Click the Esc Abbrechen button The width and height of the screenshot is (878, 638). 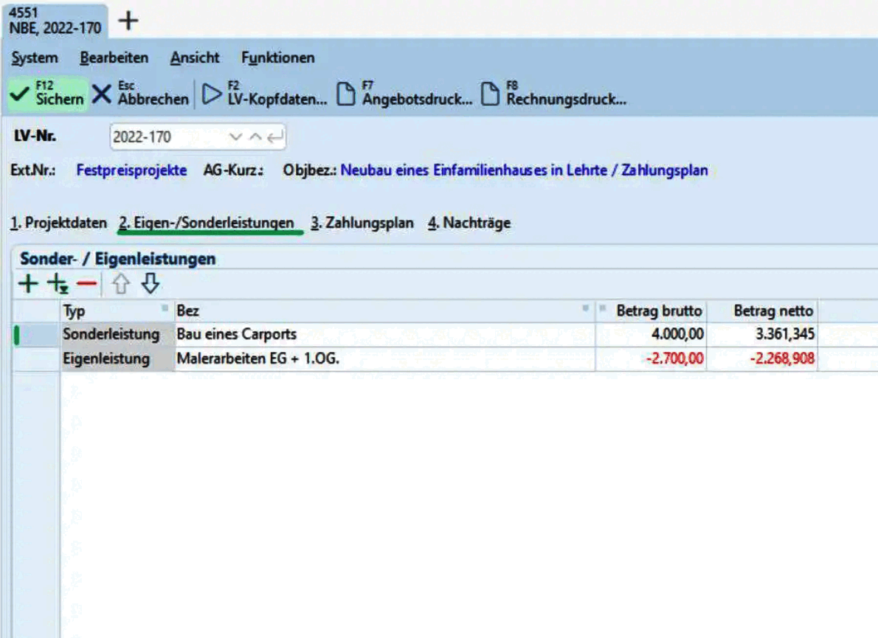coord(140,94)
